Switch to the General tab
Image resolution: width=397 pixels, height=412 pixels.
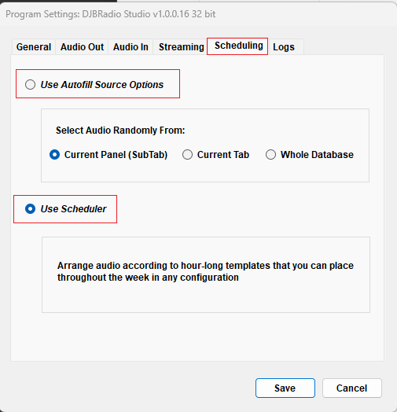[34, 47]
